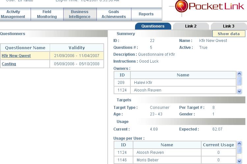Select the Business Intelligence menu
The image size is (247, 164).
[x=80, y=14]
